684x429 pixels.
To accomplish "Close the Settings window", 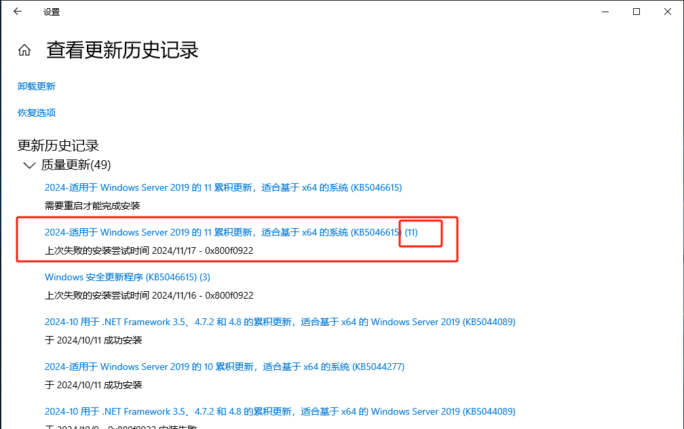I will pyautogui.click(x=668, y=12).
